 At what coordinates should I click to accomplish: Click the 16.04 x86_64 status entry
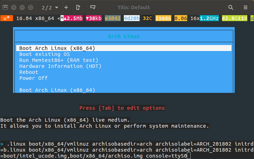click(x=35, y=18)
